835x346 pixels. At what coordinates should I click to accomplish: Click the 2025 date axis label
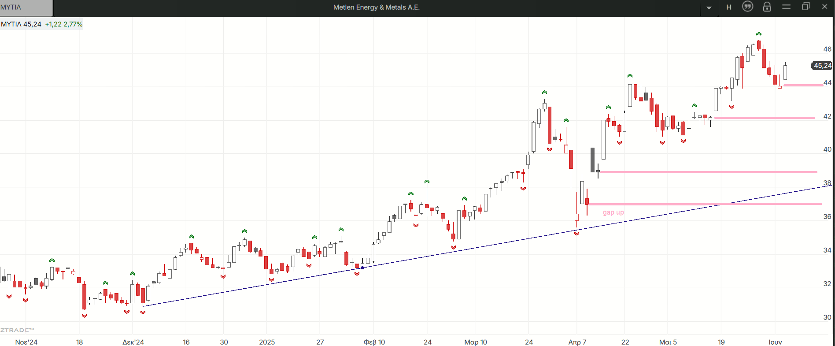point(267,342)
